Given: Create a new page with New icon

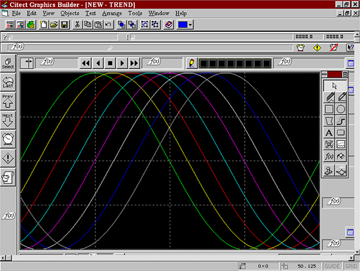Looking at the screenshot, I should coord(43,25).
